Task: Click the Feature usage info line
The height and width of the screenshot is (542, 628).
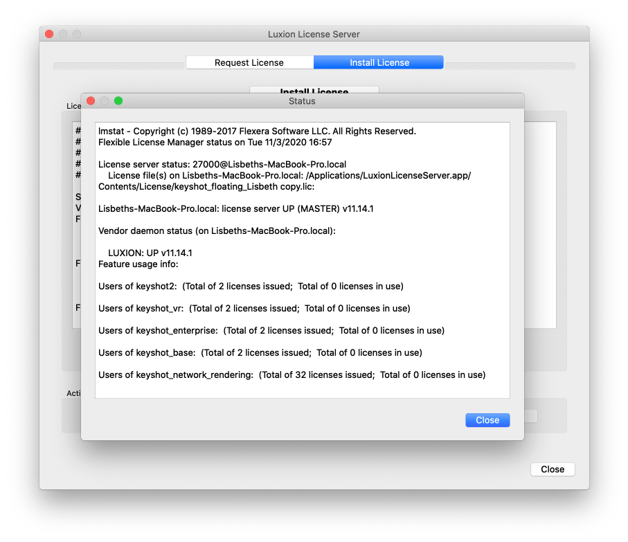Action: click(x=136, y=264)
